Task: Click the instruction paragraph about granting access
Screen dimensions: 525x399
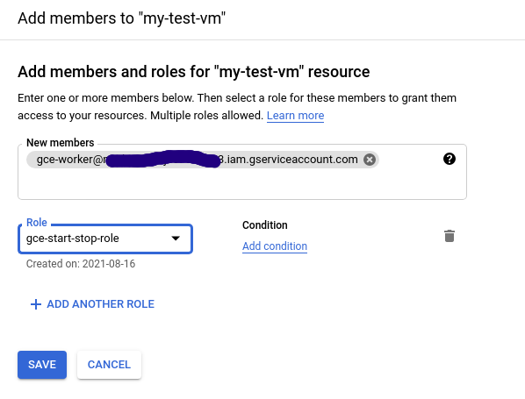Action: [237, 107]
